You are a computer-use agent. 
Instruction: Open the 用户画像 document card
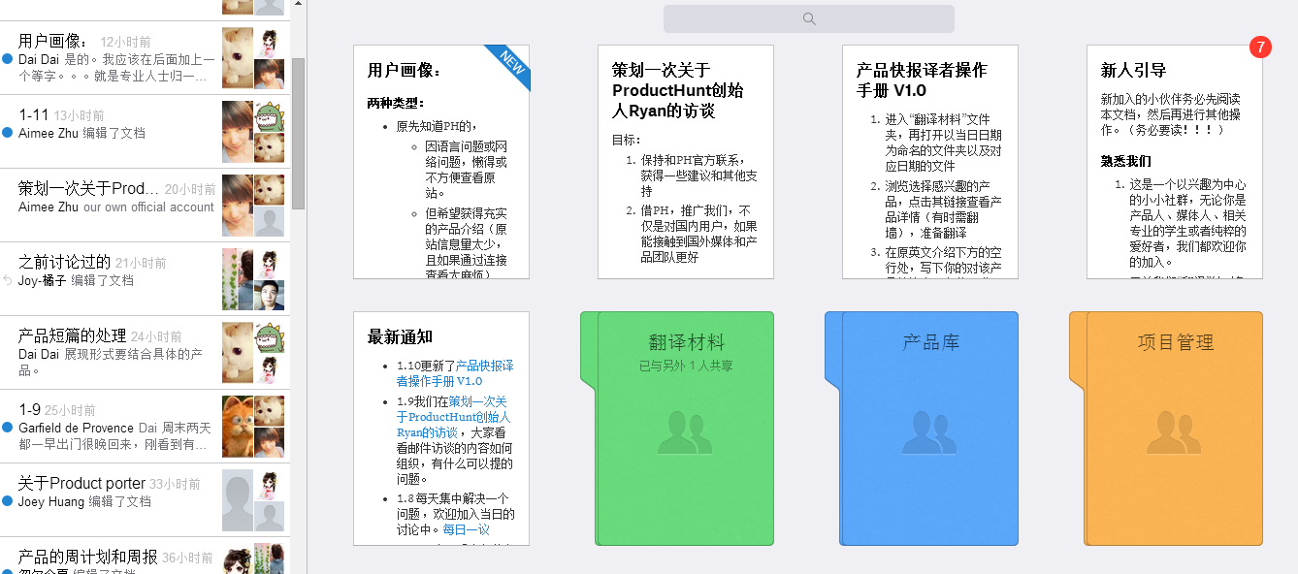[441, 162]
